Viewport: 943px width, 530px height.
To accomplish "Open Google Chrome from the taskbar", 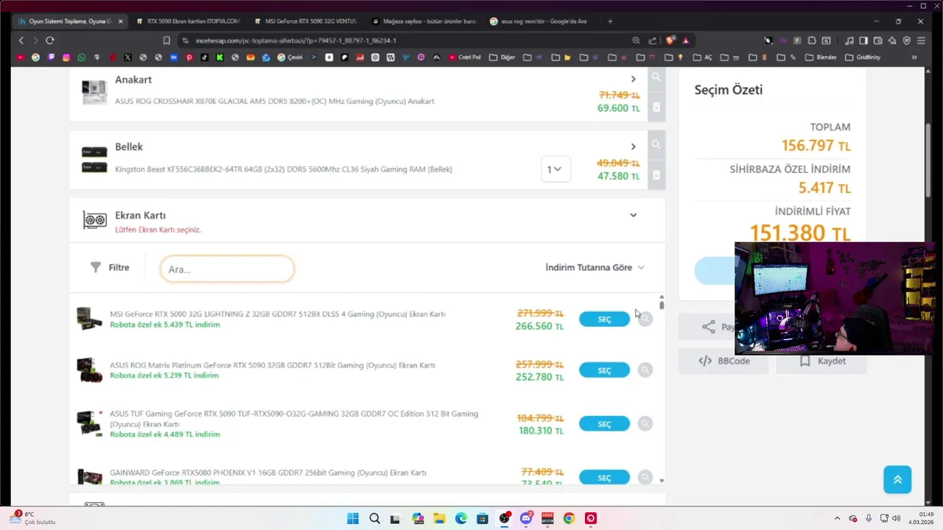I will pyautogui.click(x=569, y=518).
